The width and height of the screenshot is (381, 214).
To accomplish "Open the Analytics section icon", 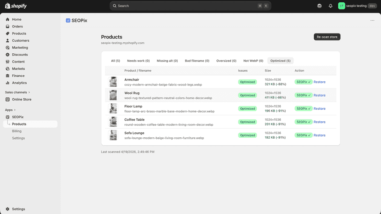I will click(x=7, y=83).
